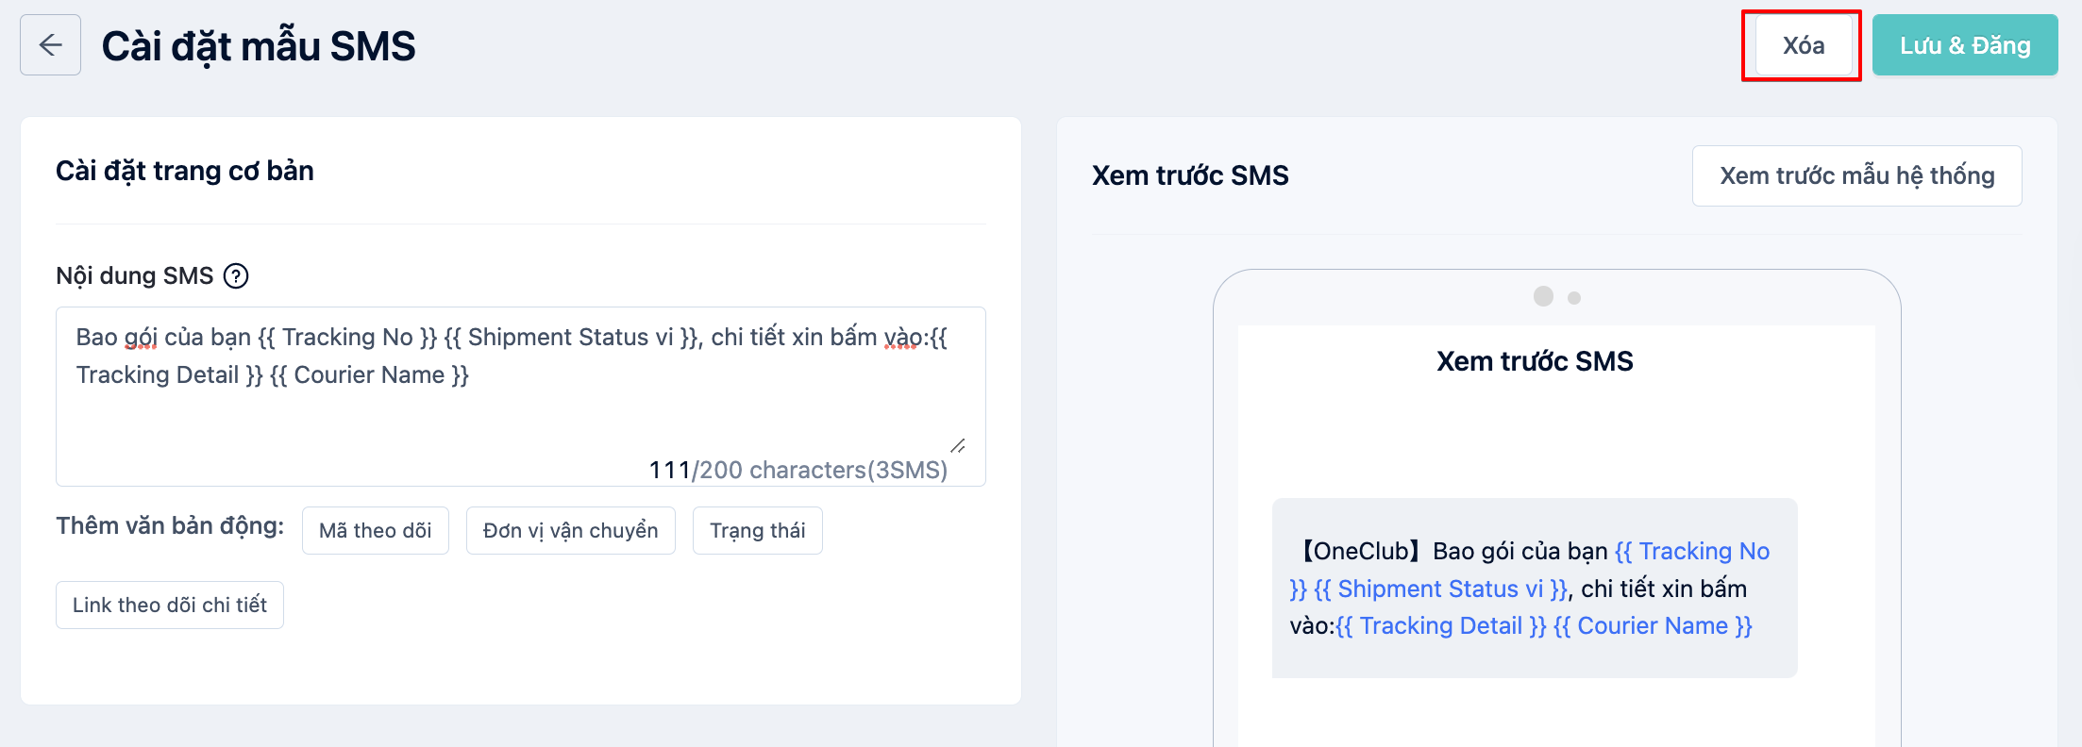2082x747 pixels.
Task: Open Xem trước mẫu hệ thống preview
Action: [1856, 175]
